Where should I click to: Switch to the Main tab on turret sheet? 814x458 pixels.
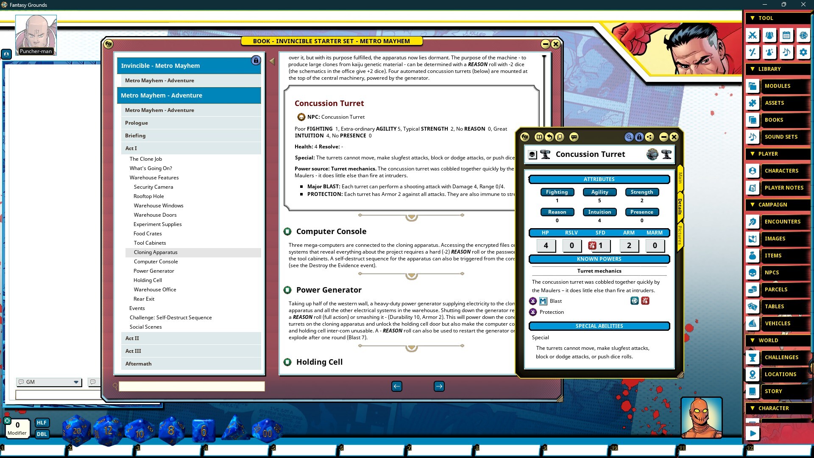click(680, 178)
